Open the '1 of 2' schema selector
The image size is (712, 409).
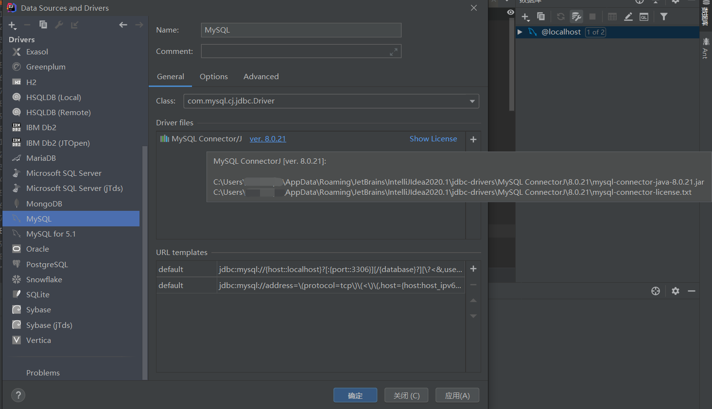pyautogui.click(x=595, y=32)
